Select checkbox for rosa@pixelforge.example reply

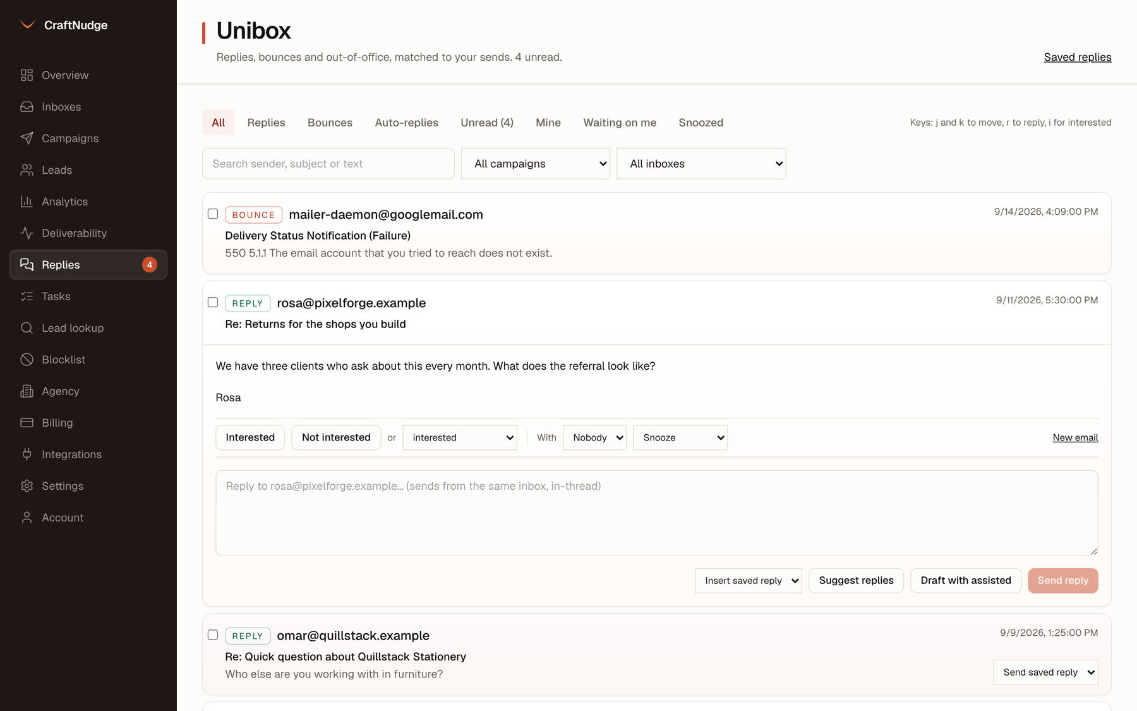[213, 303]
